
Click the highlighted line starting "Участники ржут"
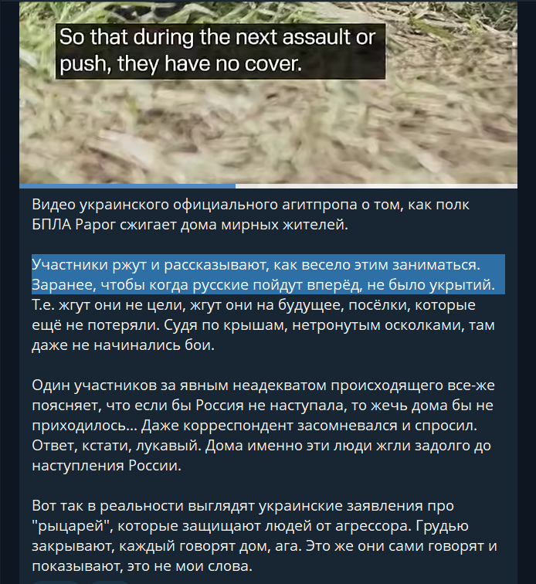(256, 264)
